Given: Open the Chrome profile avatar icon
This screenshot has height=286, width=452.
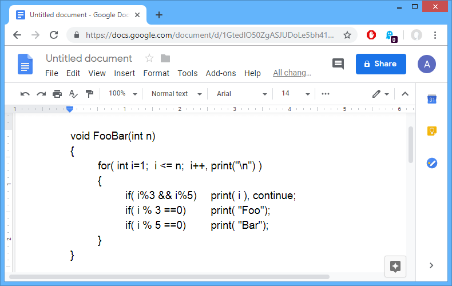Looking at the screenshot, I should 417,35.
